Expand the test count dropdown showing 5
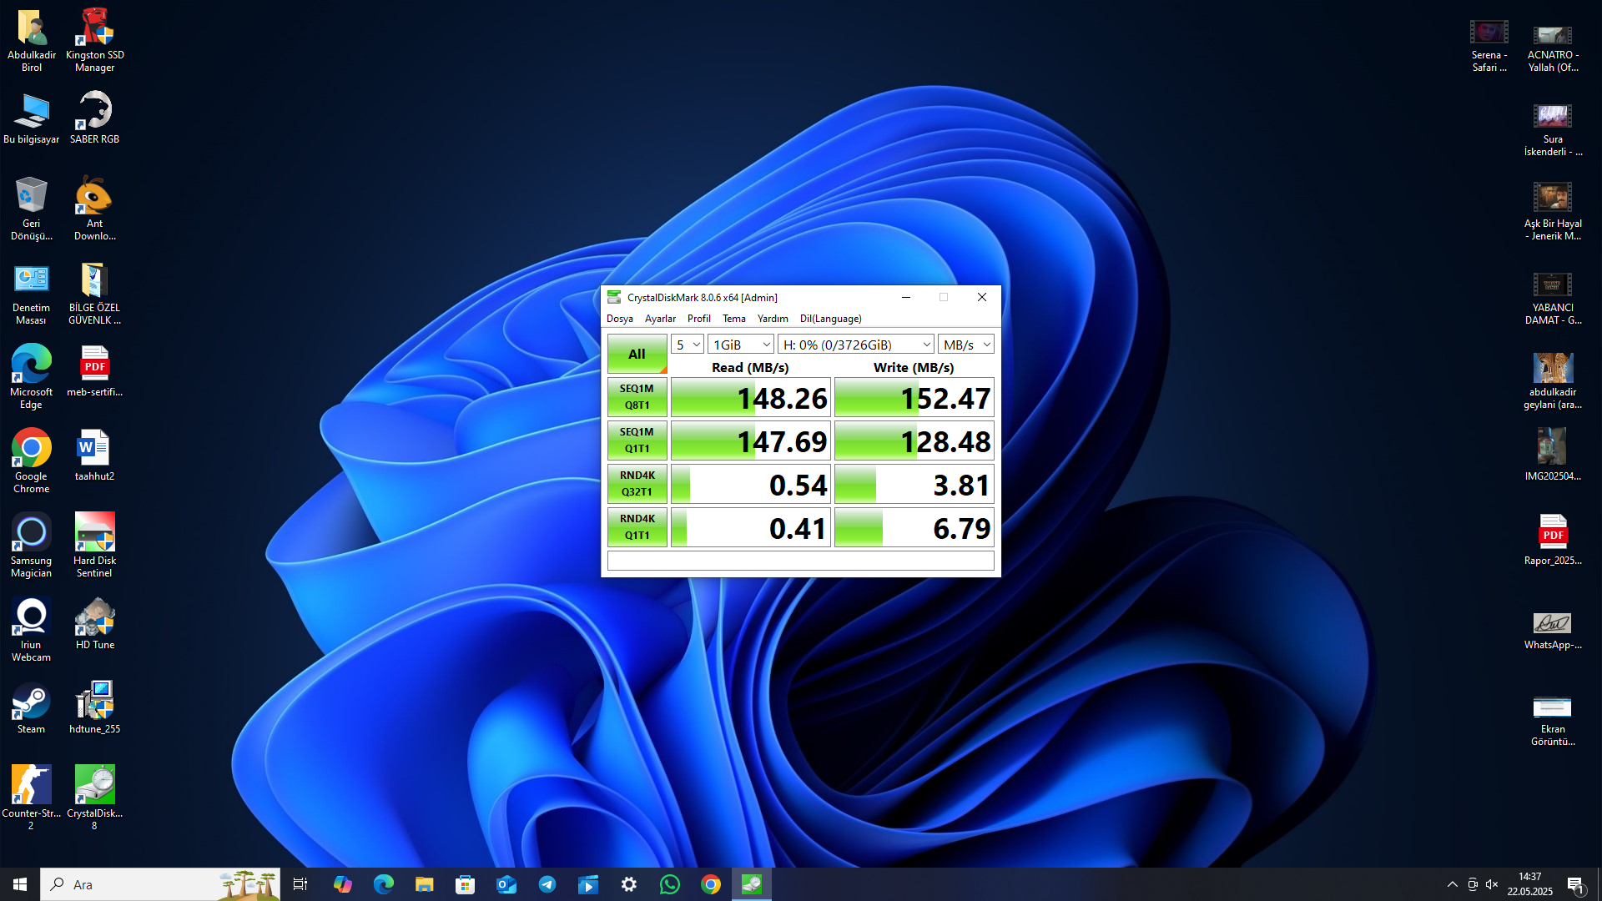This screenshot has height=901, width=1602. tap(688, 345)
